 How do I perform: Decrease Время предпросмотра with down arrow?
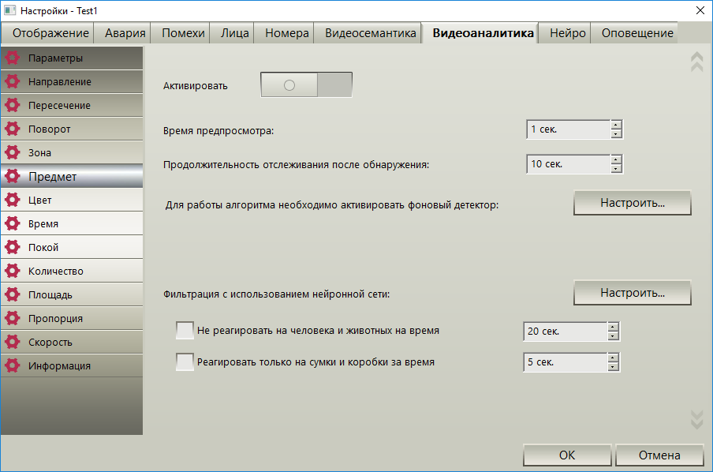click(616, 134)
